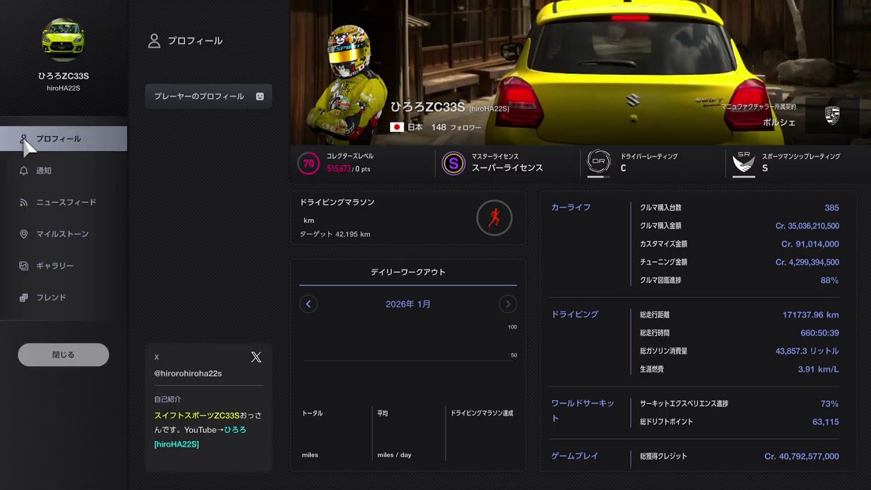Click the Cr. 4,299,394,500 tuning amount
Image resolution: width=871 pixels, height=490 pixels.
click(x=807, y=262)
